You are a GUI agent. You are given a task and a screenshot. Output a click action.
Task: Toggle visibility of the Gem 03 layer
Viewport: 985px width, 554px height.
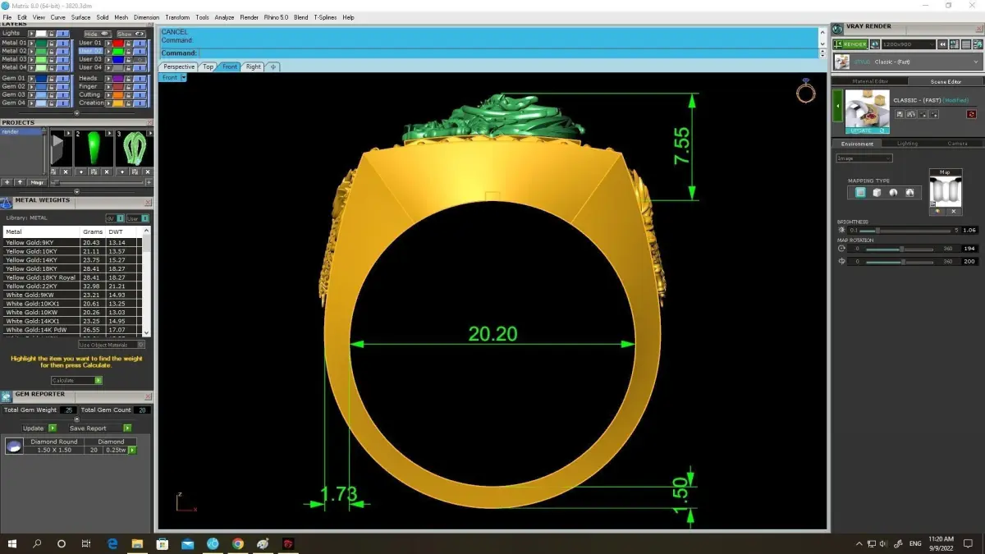pos(63,95)
